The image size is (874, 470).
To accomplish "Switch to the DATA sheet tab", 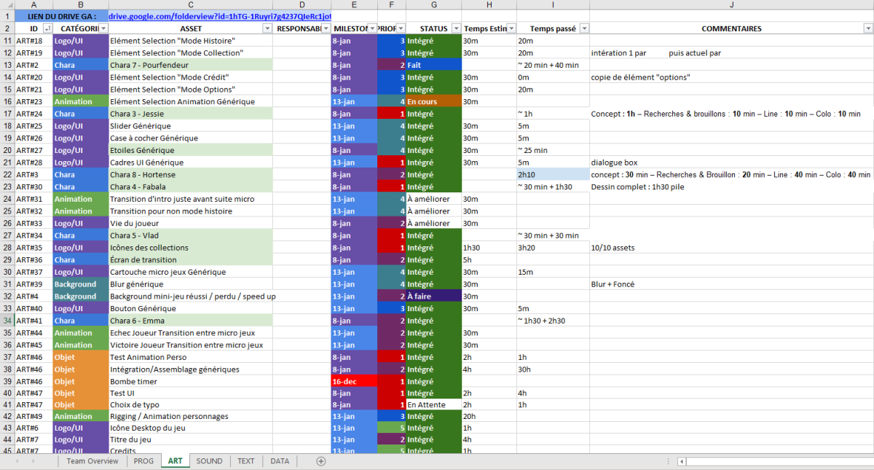I will click(280, 461).
